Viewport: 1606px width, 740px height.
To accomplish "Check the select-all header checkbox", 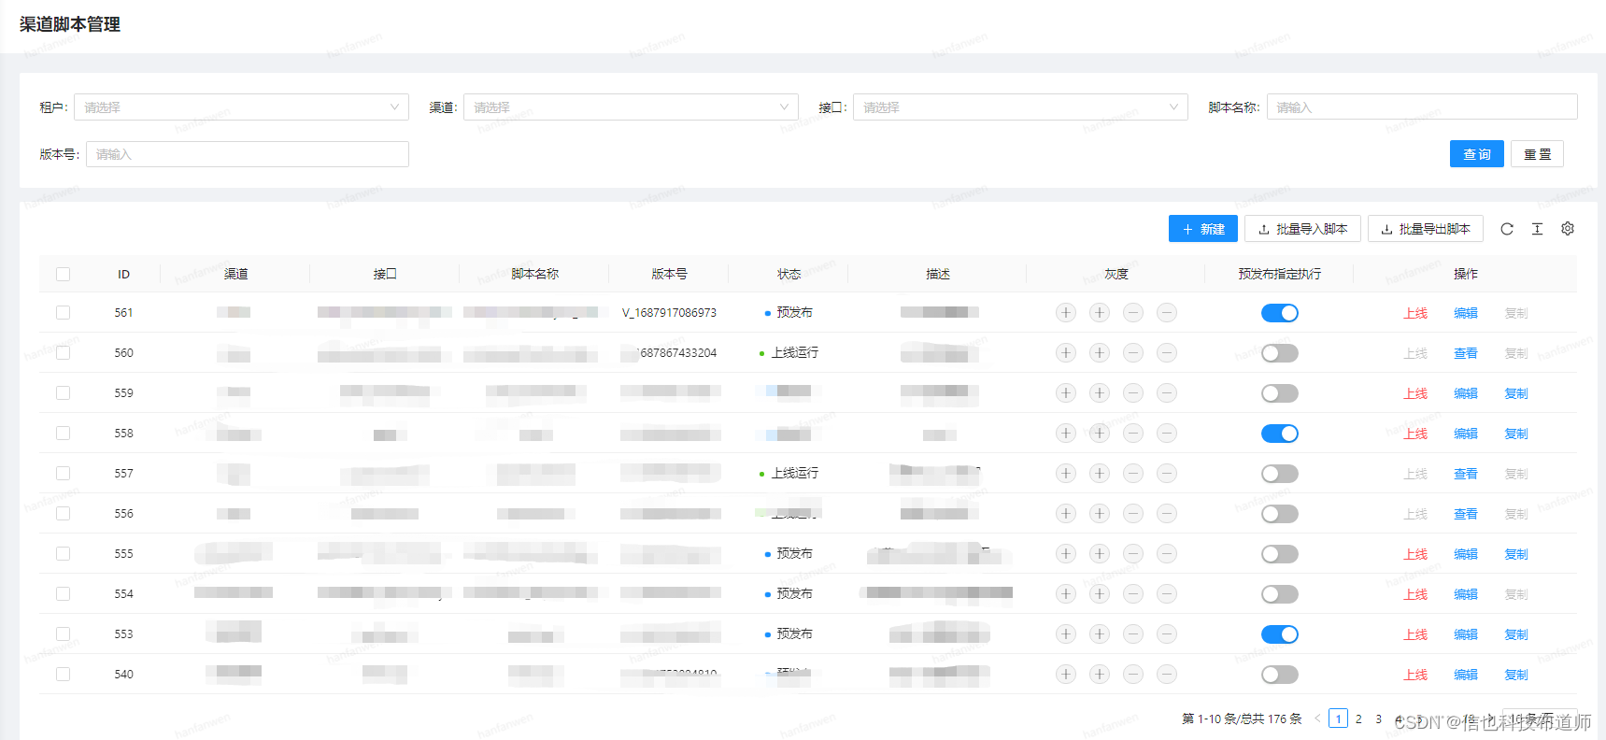I will point(63,274).
